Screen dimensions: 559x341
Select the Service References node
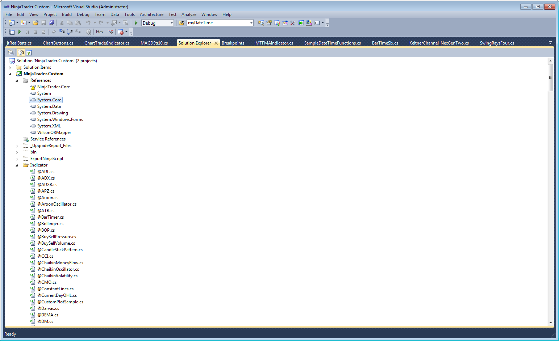48,139
